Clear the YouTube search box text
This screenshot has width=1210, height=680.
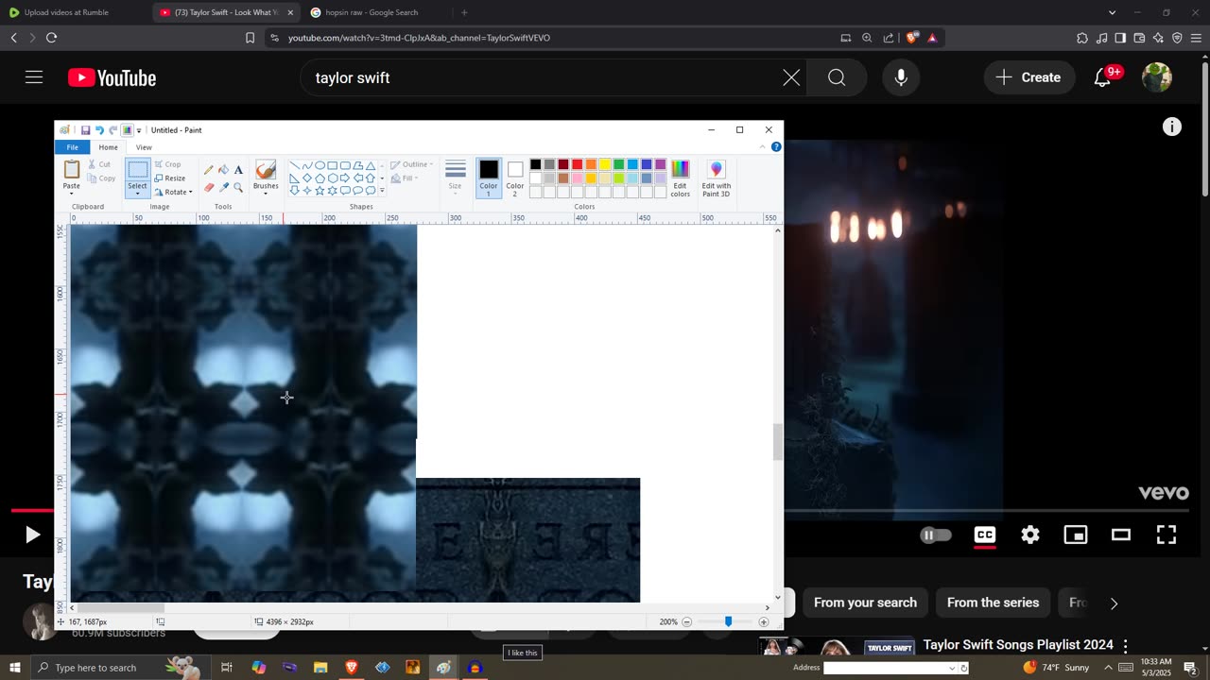coord(791,77)
